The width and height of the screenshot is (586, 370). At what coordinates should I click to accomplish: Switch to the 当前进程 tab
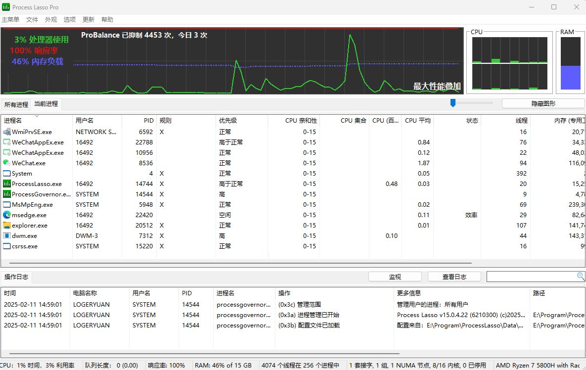(46, 104)
